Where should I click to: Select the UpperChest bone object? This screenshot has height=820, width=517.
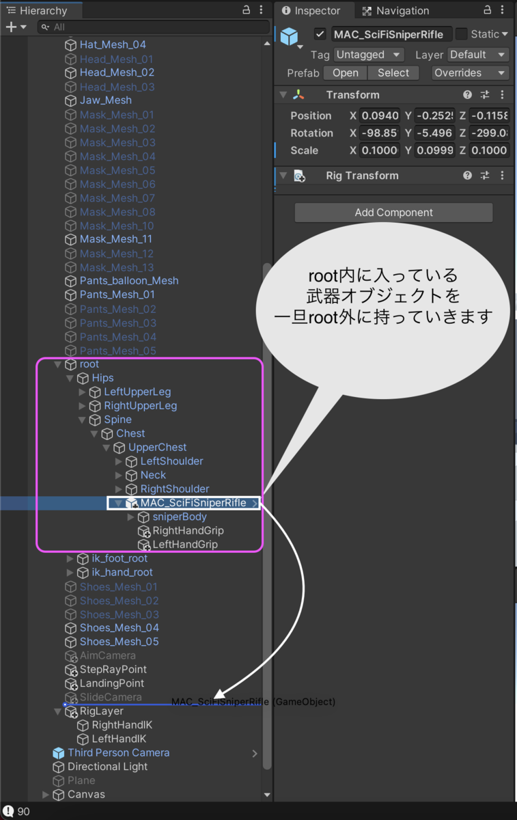158,448
